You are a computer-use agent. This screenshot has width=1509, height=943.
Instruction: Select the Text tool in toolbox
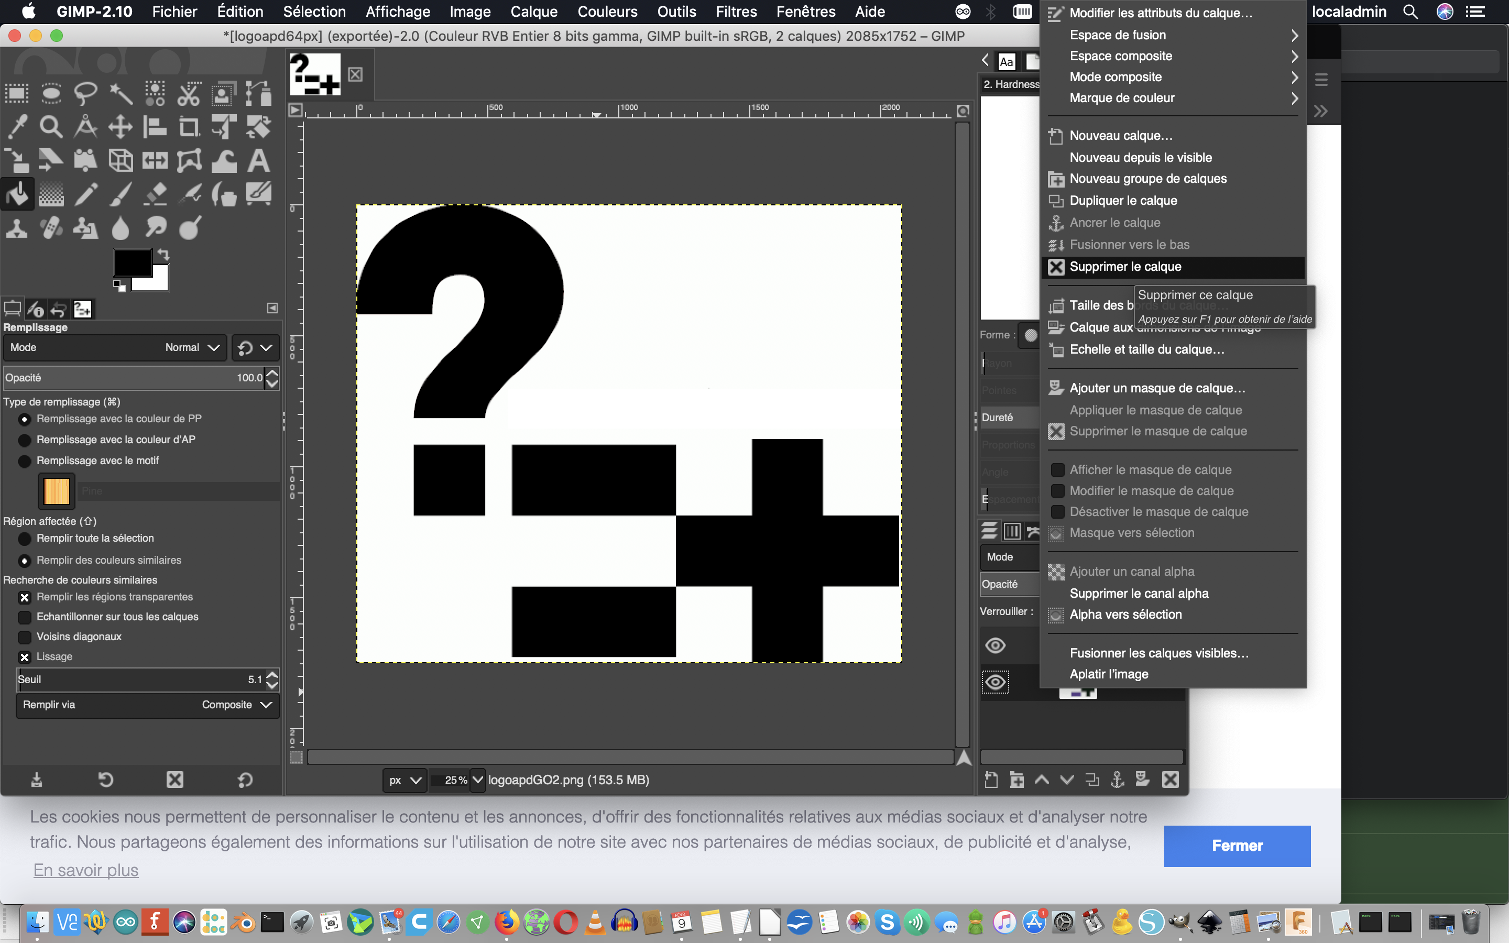point(258,161)
